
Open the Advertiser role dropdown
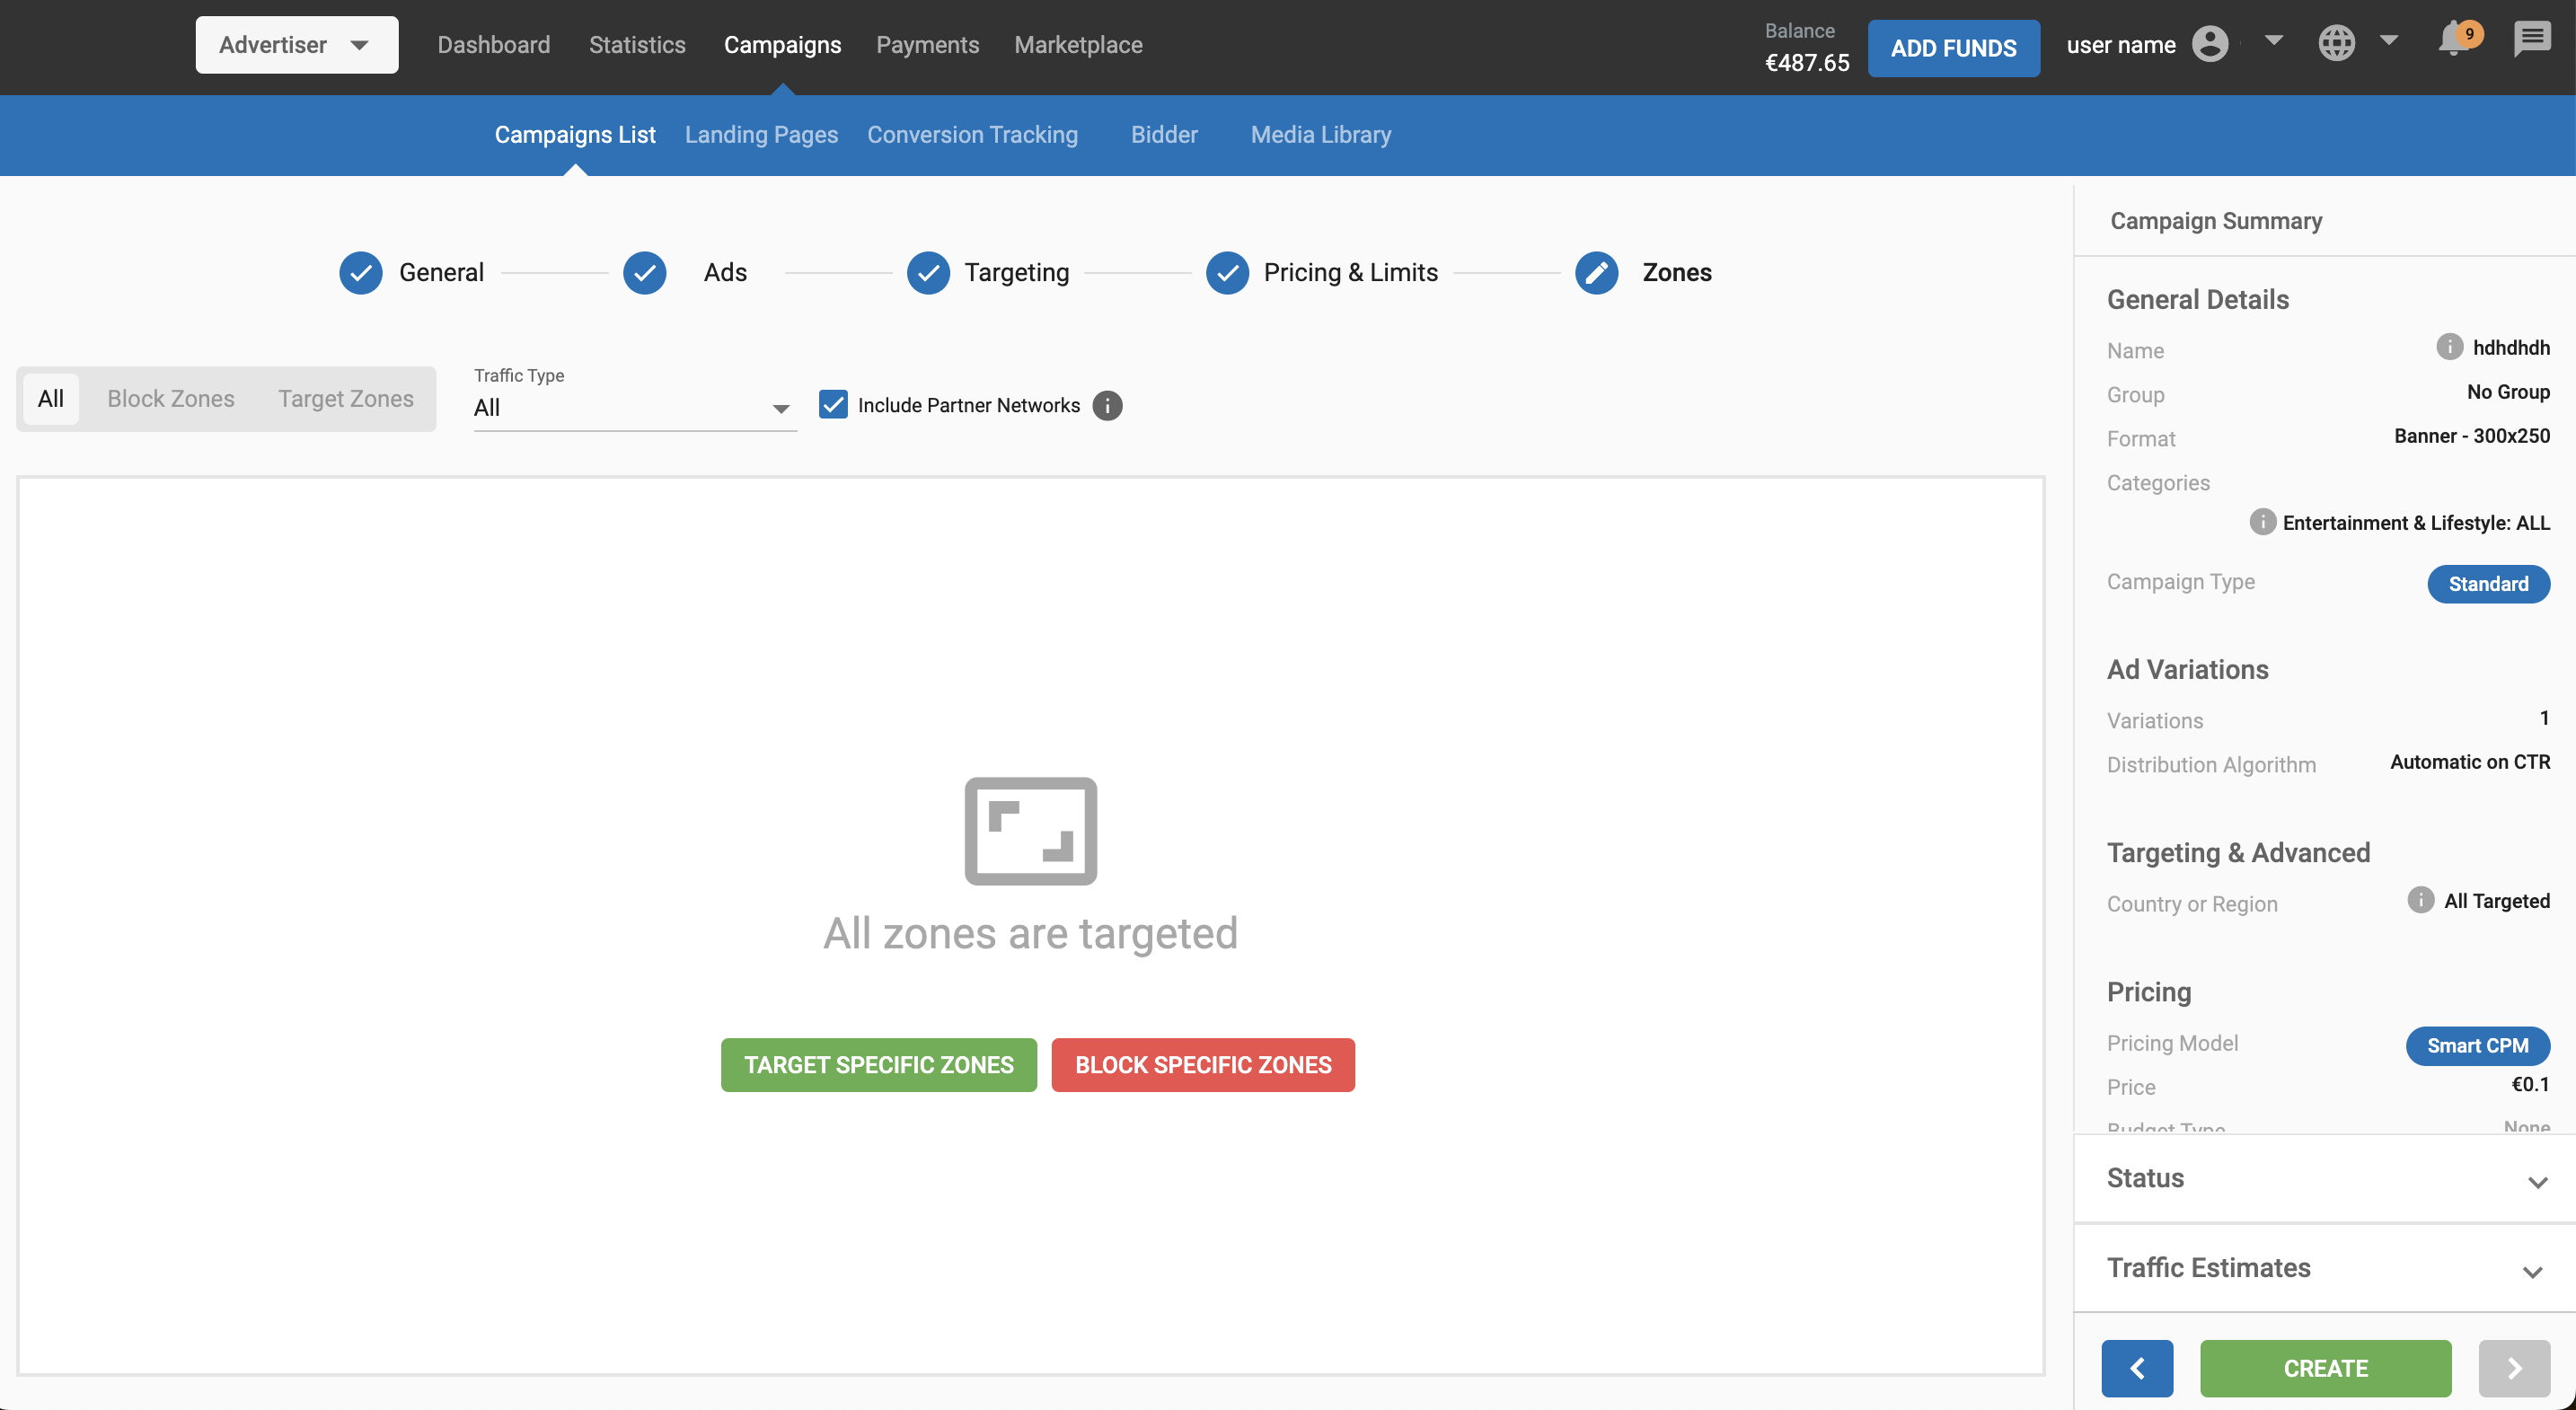296,45
